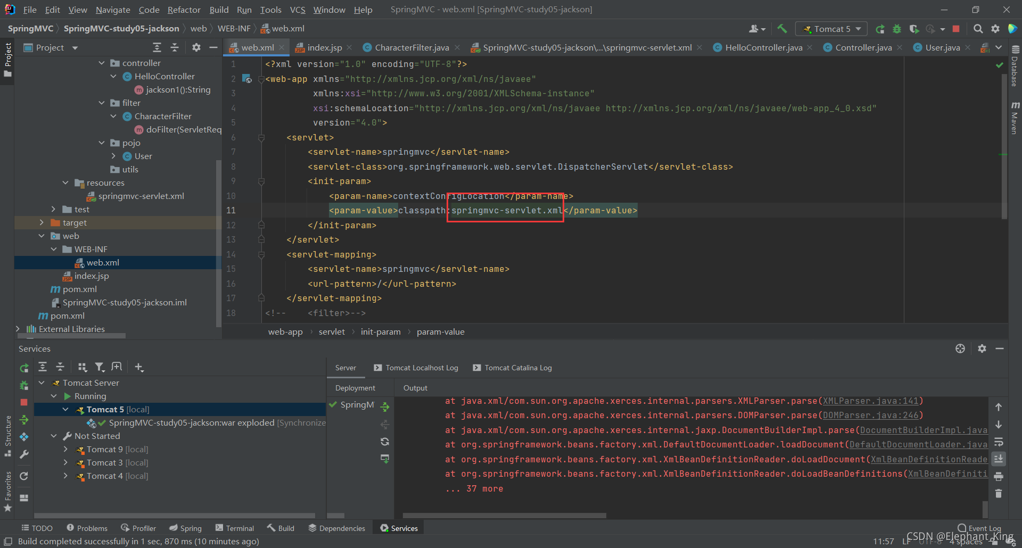
Task: Toggle the Database tool window button
Action: [1015, 66]
